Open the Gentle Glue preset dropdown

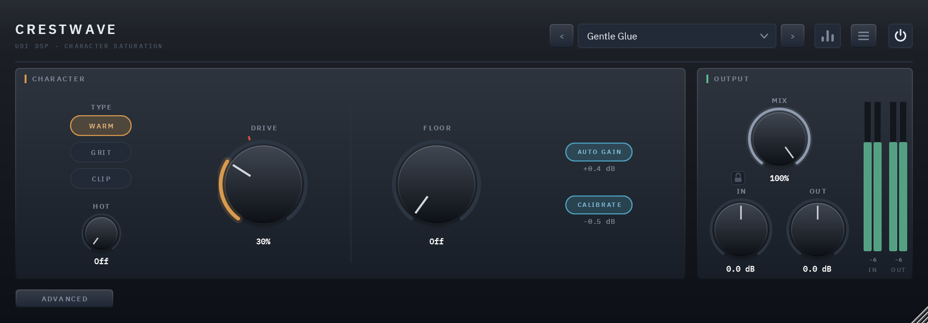pos(677,36)
